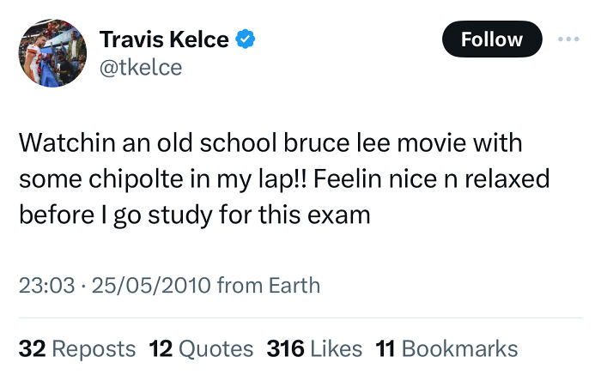Image resolution: width=601 pixels, height=375 pixels.
Task: Click the 23:03 timestamp
Action: 46,285
